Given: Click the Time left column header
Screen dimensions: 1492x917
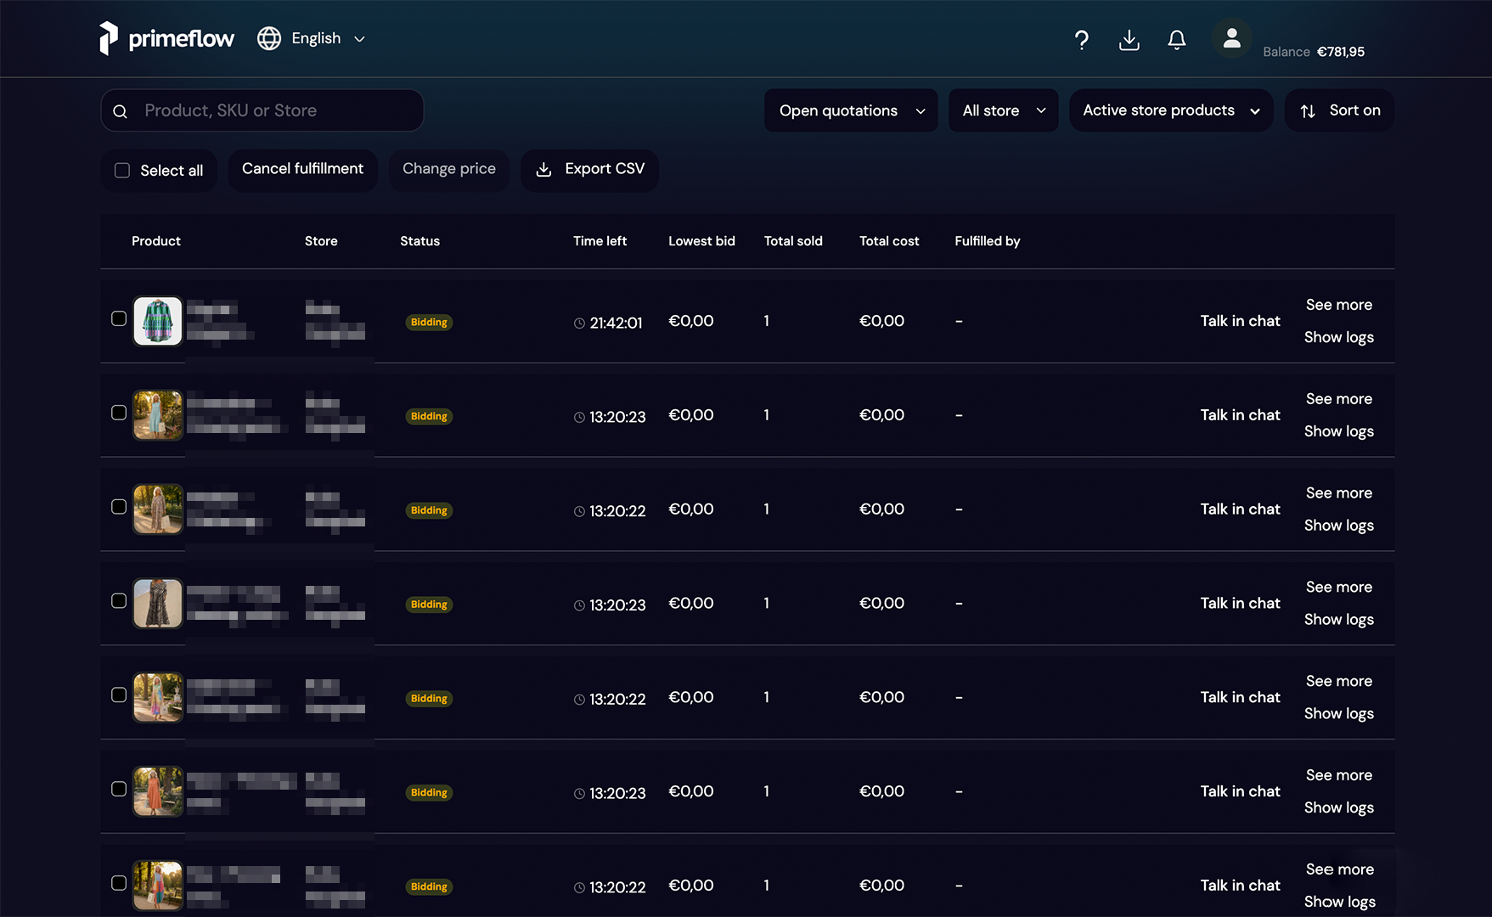Looking at the screenshot, I should [600, 241].
